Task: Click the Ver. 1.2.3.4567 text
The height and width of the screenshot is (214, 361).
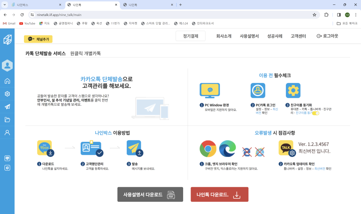Action: tap(314, 144)
